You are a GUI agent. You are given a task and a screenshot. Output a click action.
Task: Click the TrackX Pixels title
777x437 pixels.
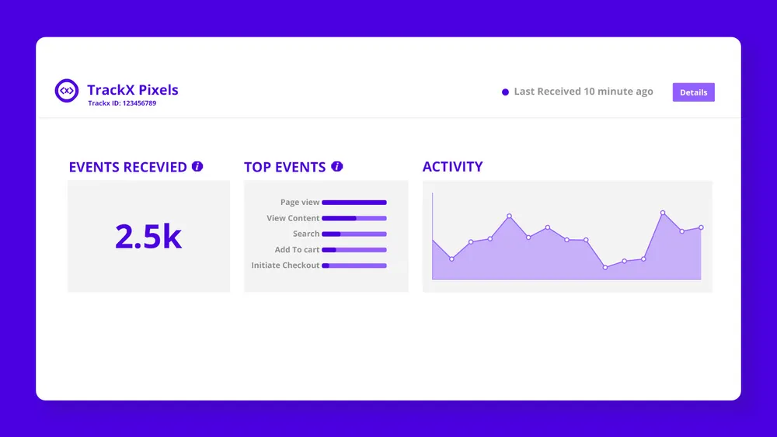[132, 89]
